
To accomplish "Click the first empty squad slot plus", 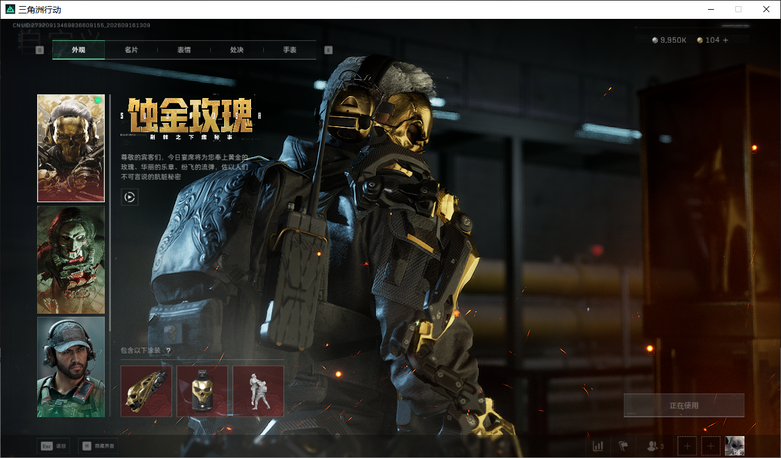I will (687, 446).
